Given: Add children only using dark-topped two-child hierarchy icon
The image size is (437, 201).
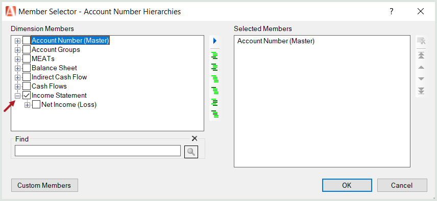Looking at the screenshot, I should pyautogui.click(x=214, y=67).
